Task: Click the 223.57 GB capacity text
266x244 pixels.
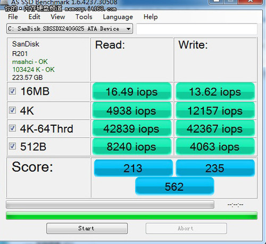Action: click(x=27, y=77)
